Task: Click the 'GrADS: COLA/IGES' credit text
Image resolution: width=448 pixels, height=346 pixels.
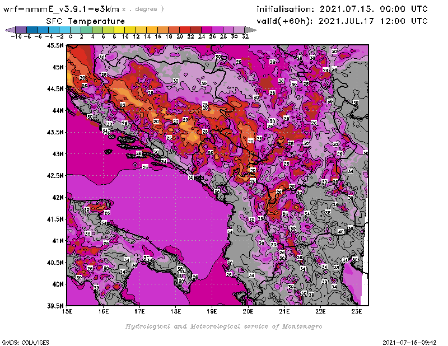Action: pos(26,342)
